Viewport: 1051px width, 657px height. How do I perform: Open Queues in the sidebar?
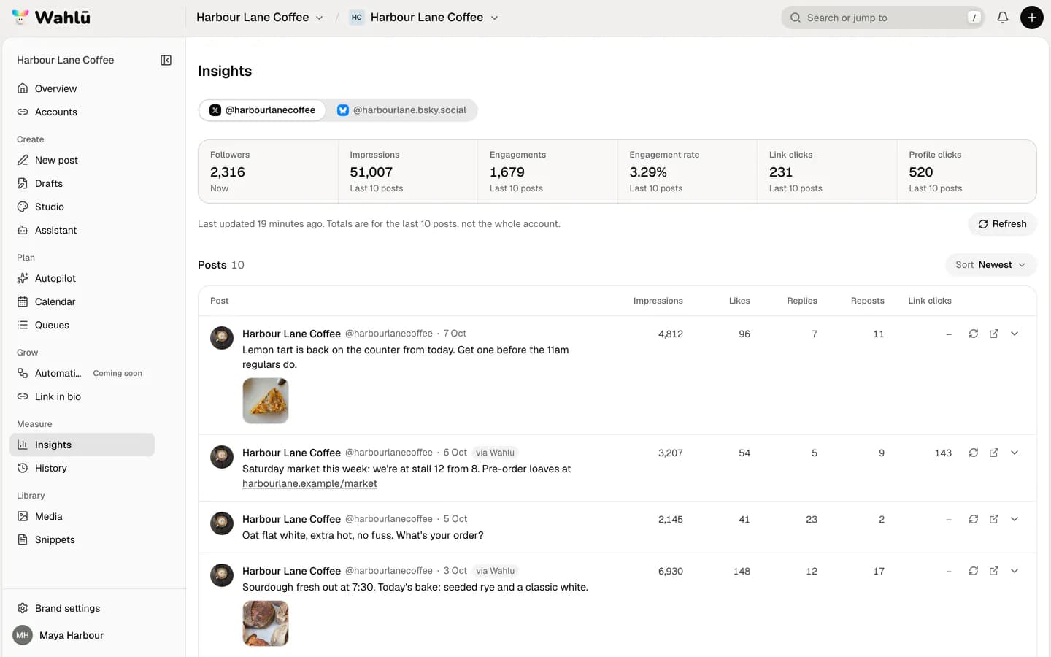click(x=82, y=325)
